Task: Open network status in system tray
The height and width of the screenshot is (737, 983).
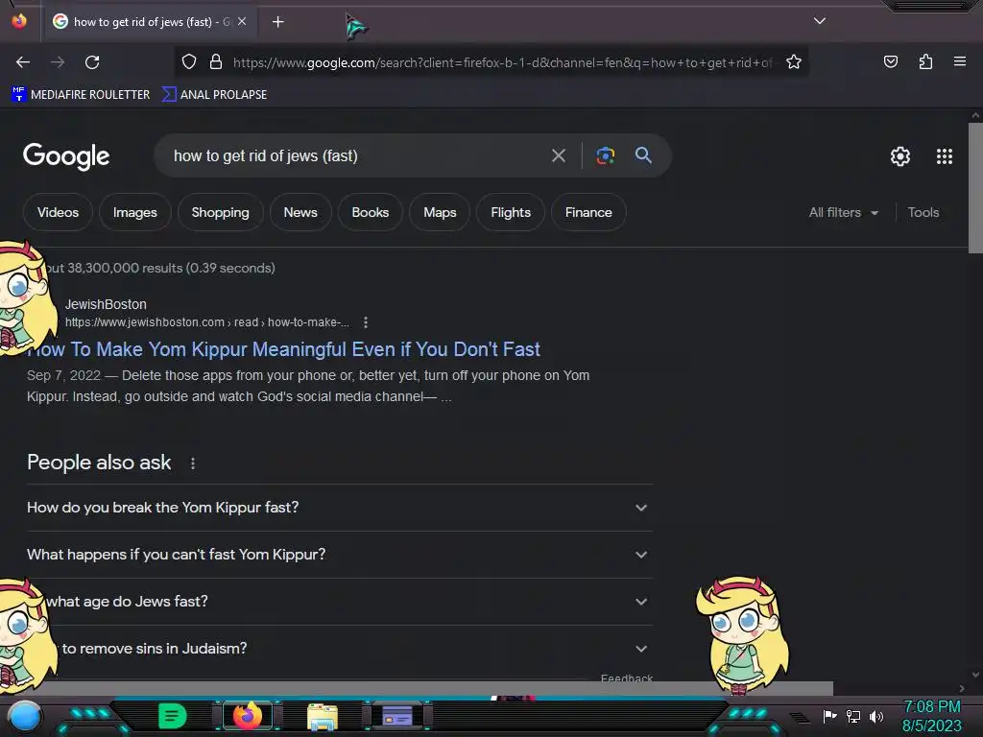Action: tap(853, 716)
